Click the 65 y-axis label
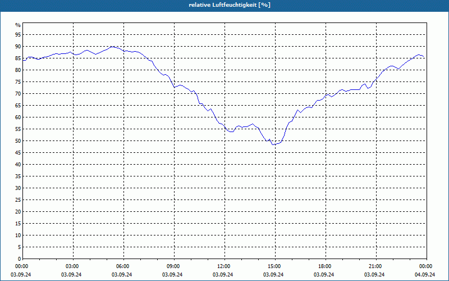 pos(18,106)
